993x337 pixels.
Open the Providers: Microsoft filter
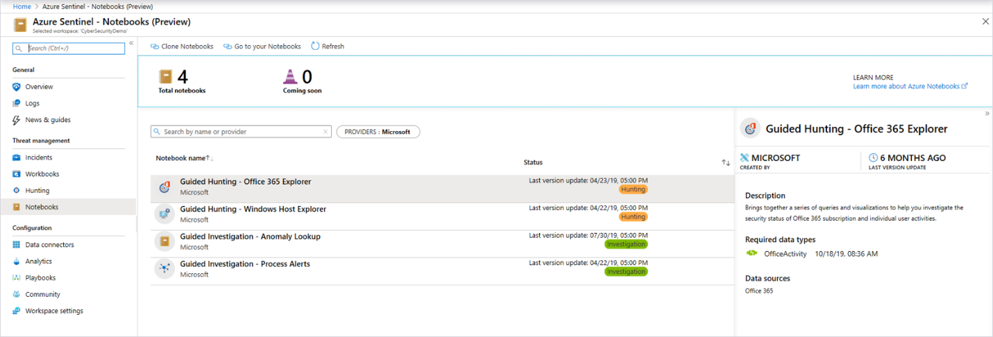pos(378,132)
